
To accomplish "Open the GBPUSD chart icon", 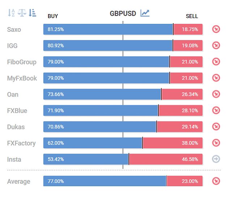I will click(145, 13).
